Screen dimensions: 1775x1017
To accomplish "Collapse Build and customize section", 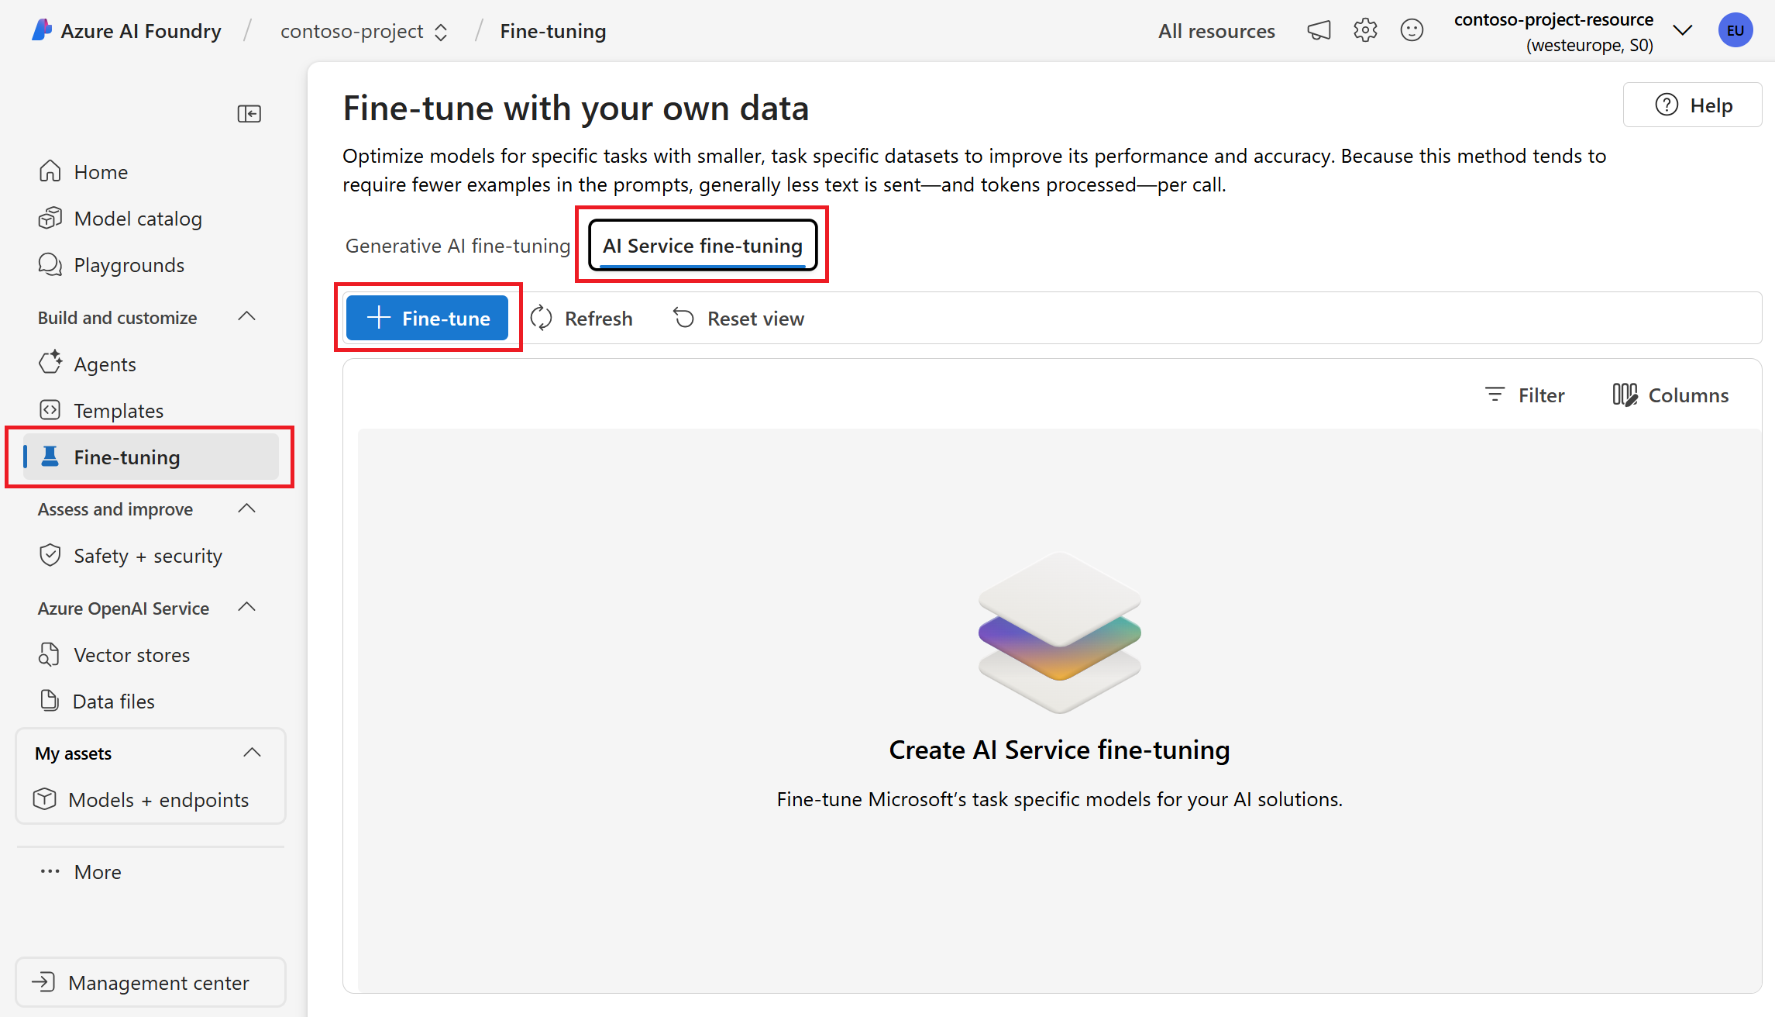I will click(x=247, y=317).
